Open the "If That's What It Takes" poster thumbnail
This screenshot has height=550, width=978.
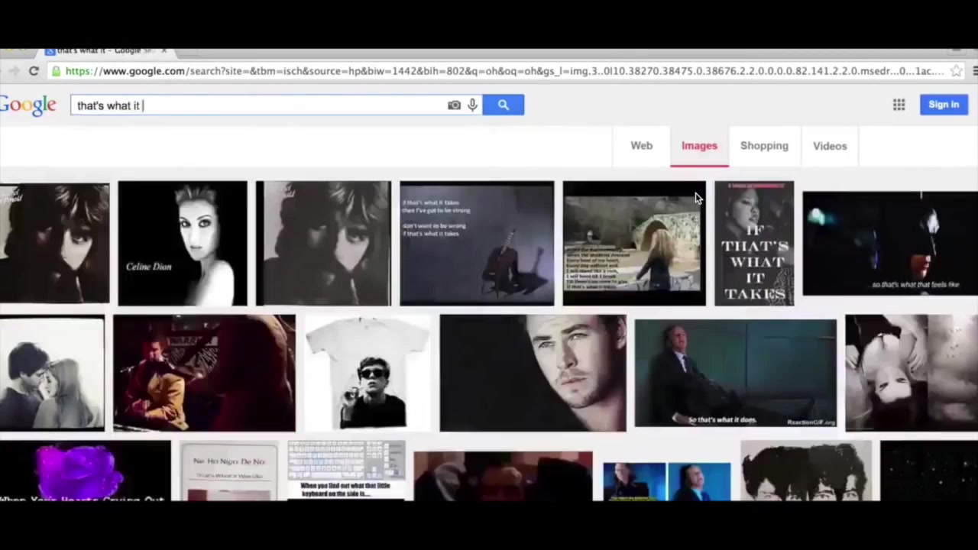pos(754,244)
